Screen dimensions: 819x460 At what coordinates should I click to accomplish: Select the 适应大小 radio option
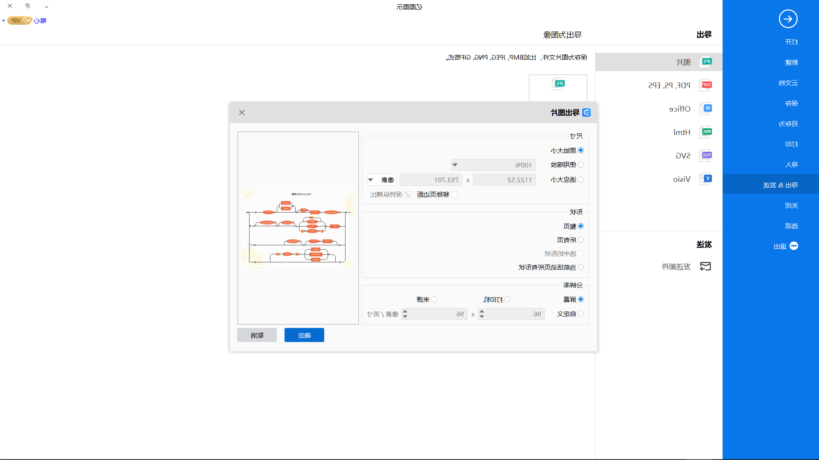pyautogui.click(x=581, y=180)
